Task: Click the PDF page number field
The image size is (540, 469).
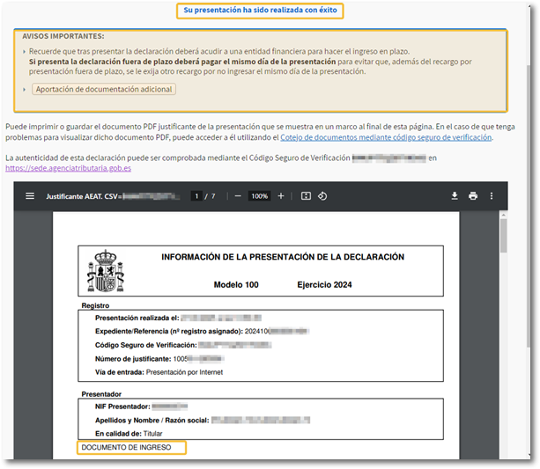Action: 196,196
